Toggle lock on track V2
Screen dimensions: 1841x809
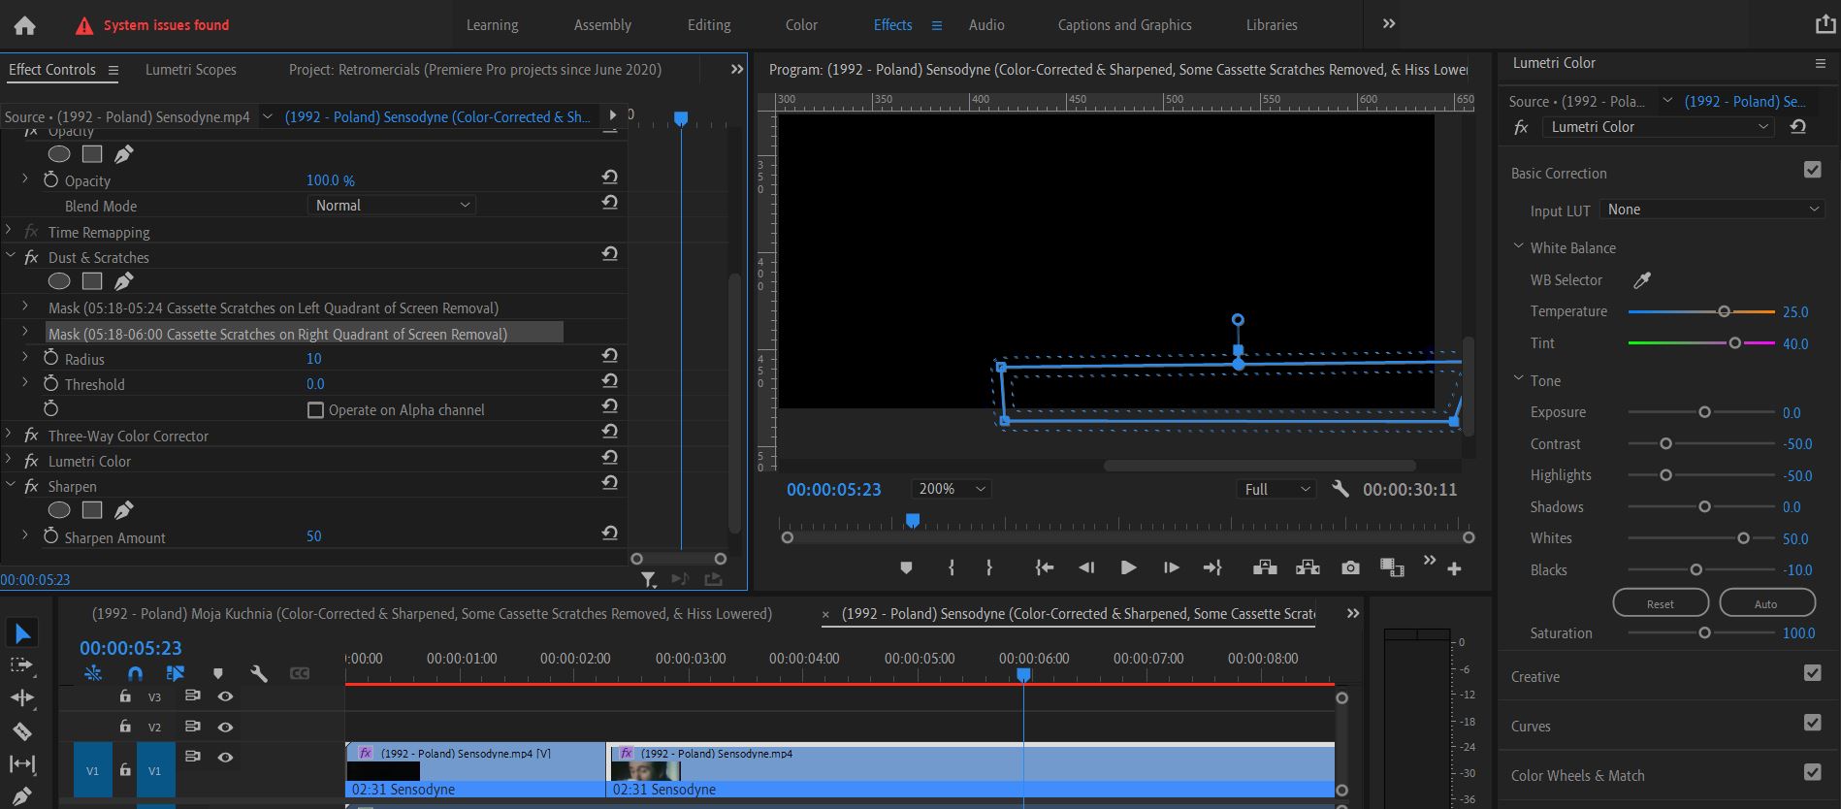point(125,726)
